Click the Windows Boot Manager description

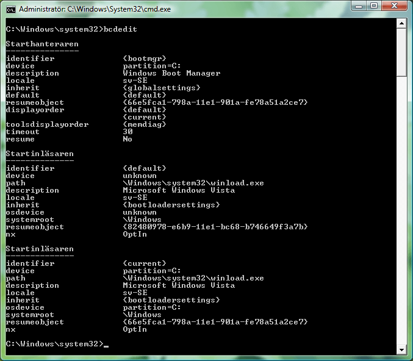pos(171,73)
